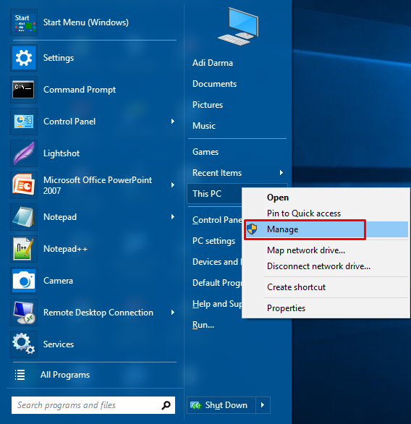Open Control Panel in right column
Image resolution: width=411 pixels, height=424 pixels.
pos(217,220)
